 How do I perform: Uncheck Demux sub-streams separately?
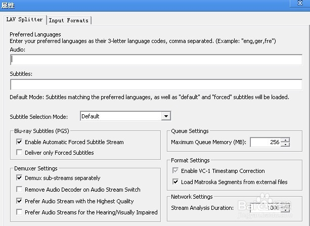tap(19, 178)
